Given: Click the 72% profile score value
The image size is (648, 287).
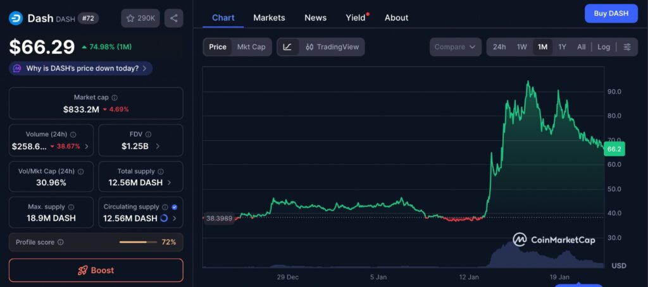Looking at the screenshot, I should click(168, 242).
